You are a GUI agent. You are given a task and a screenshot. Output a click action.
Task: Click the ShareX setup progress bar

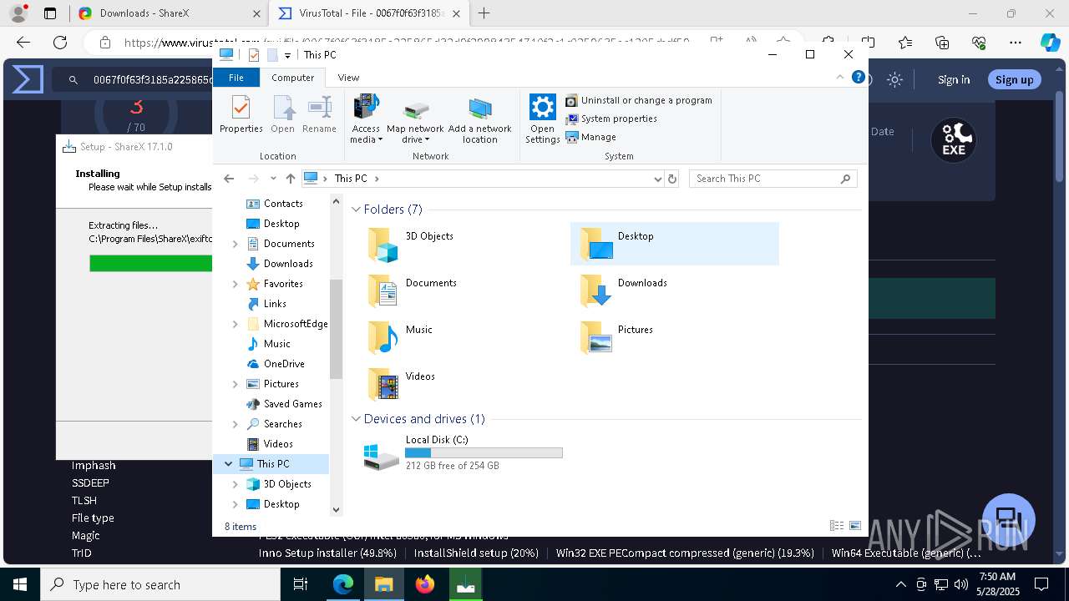coord(151,263)
